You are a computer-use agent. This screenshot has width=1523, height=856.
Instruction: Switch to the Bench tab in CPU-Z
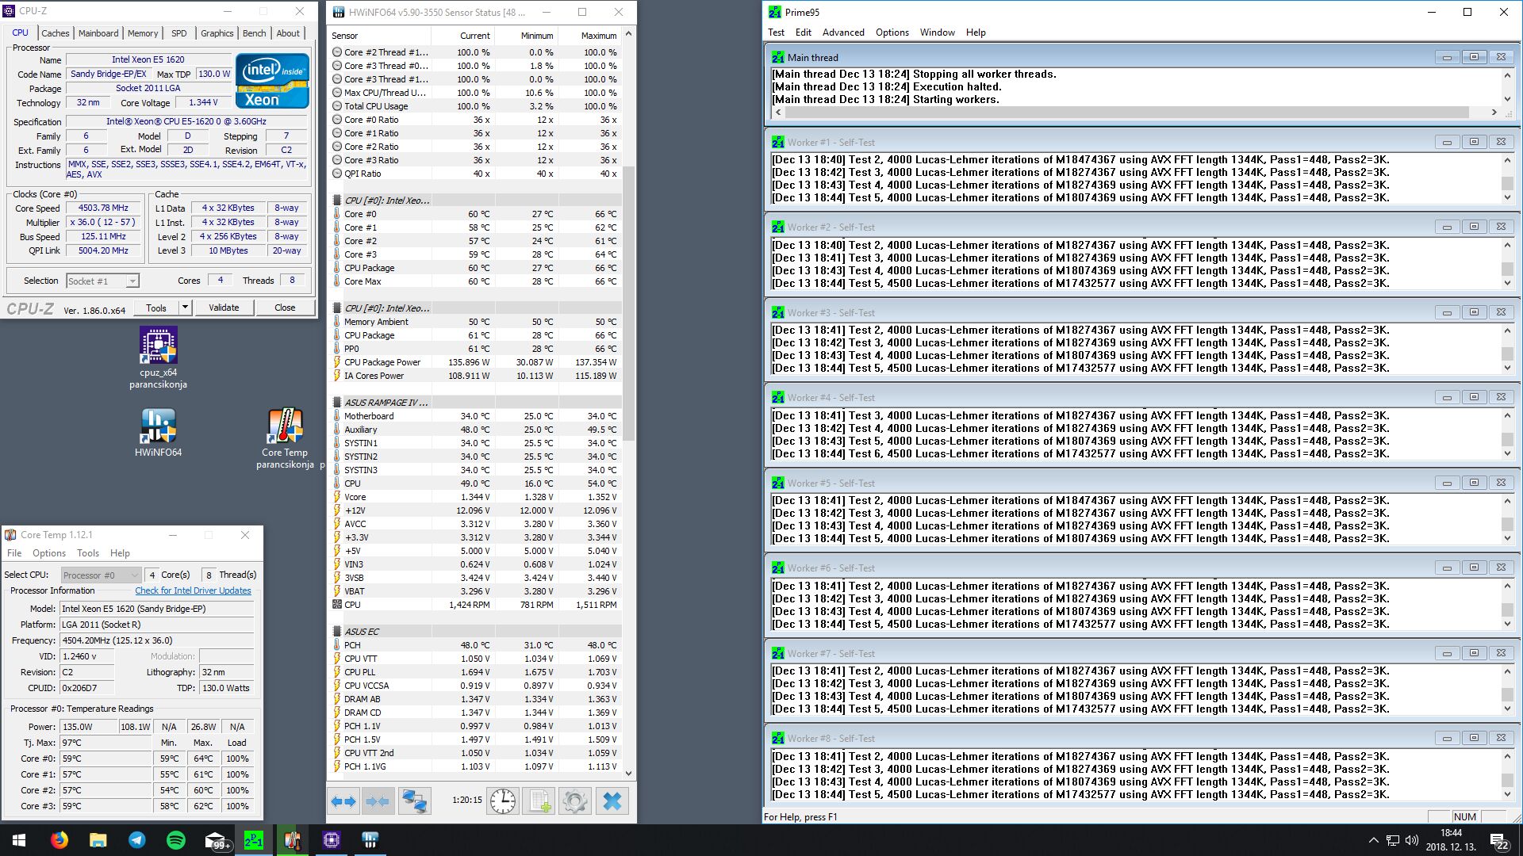click(255, 33)
